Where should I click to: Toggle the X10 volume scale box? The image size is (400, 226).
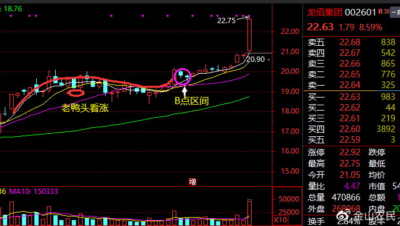(x=280, y=219)
